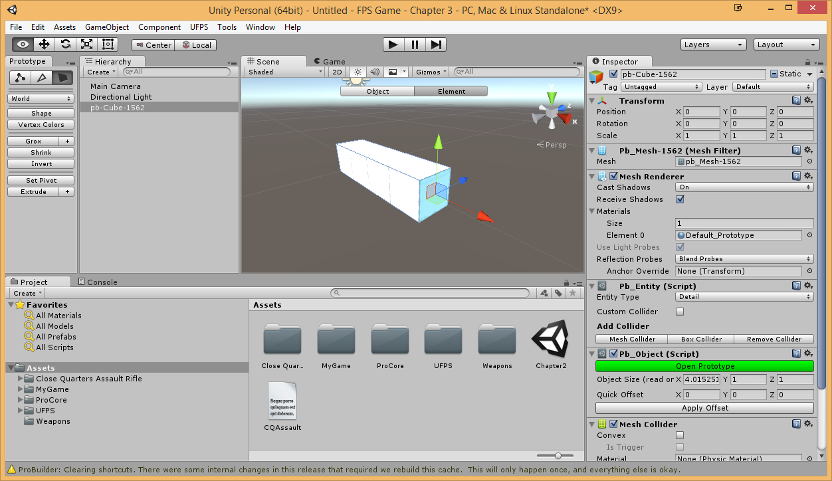Open the Shaded draw mode dropdown
Image resolution: width=832 pixels, height=481 pixels.
click(285, 72)
